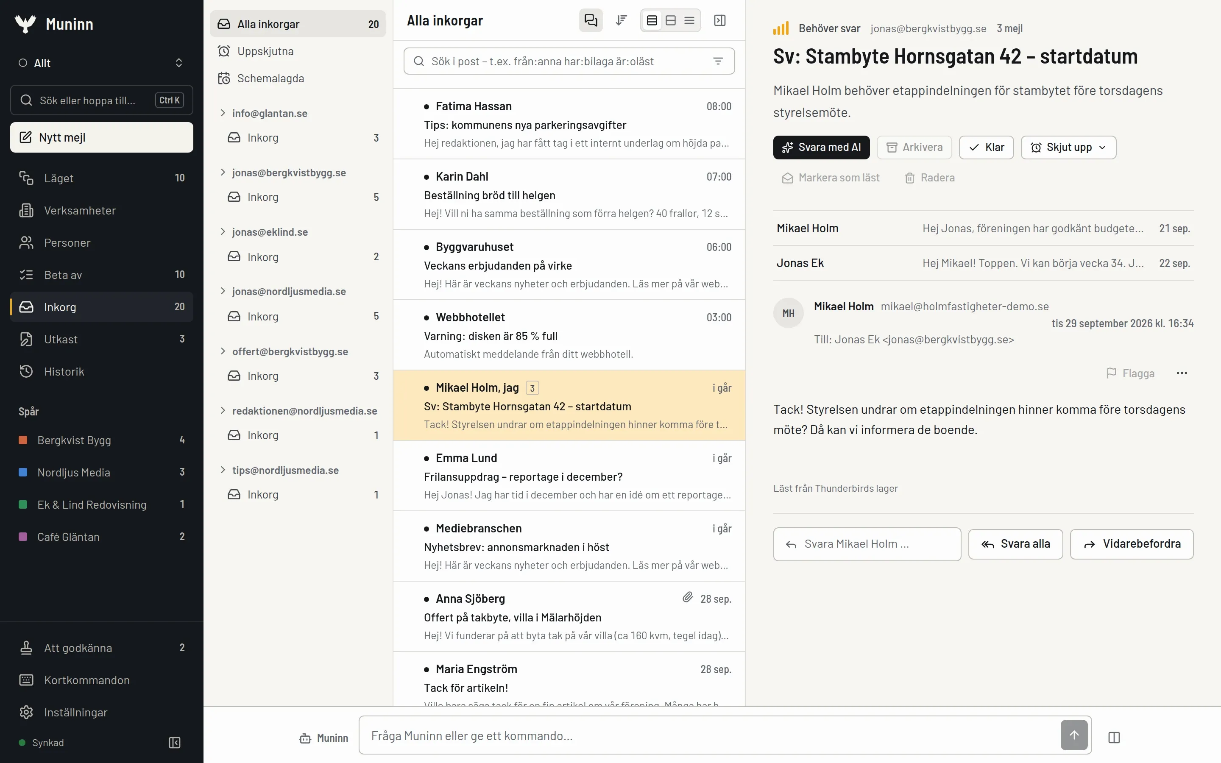The height and width of the screenshot is (763, 1221).
Task: Open Personer contacts section
Action: click(x=101, y=243)
